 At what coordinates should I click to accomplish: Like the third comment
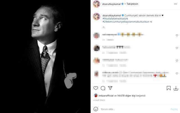tap(177, 61)
